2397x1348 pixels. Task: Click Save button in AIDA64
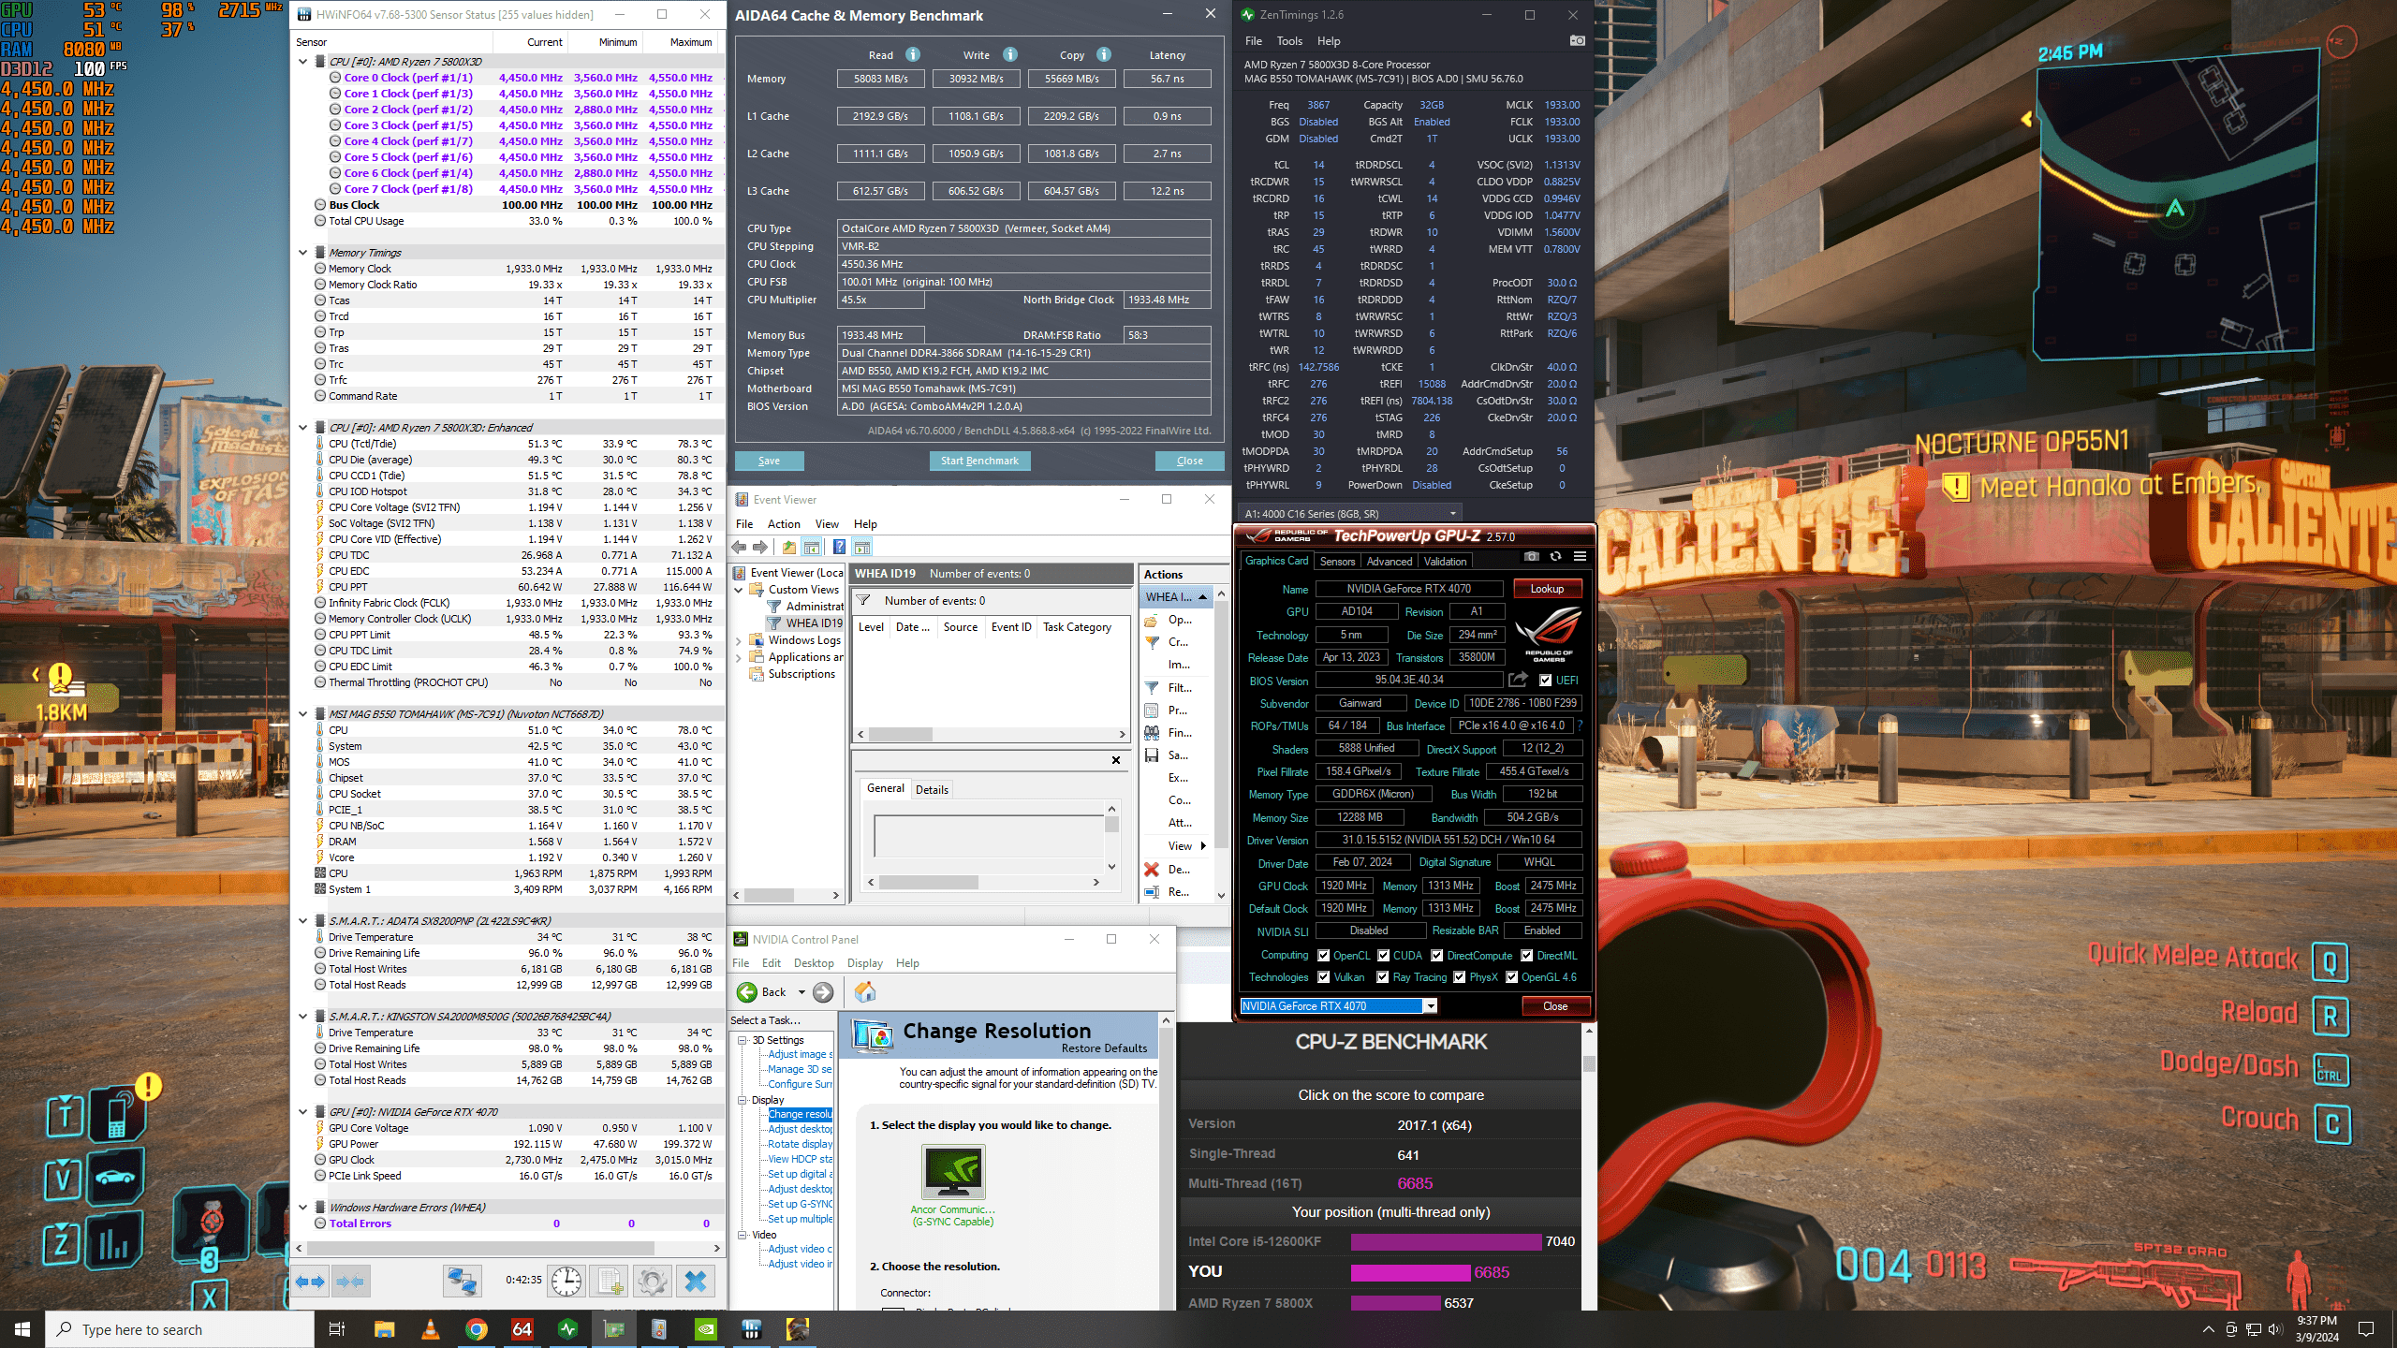coord(769,461)
